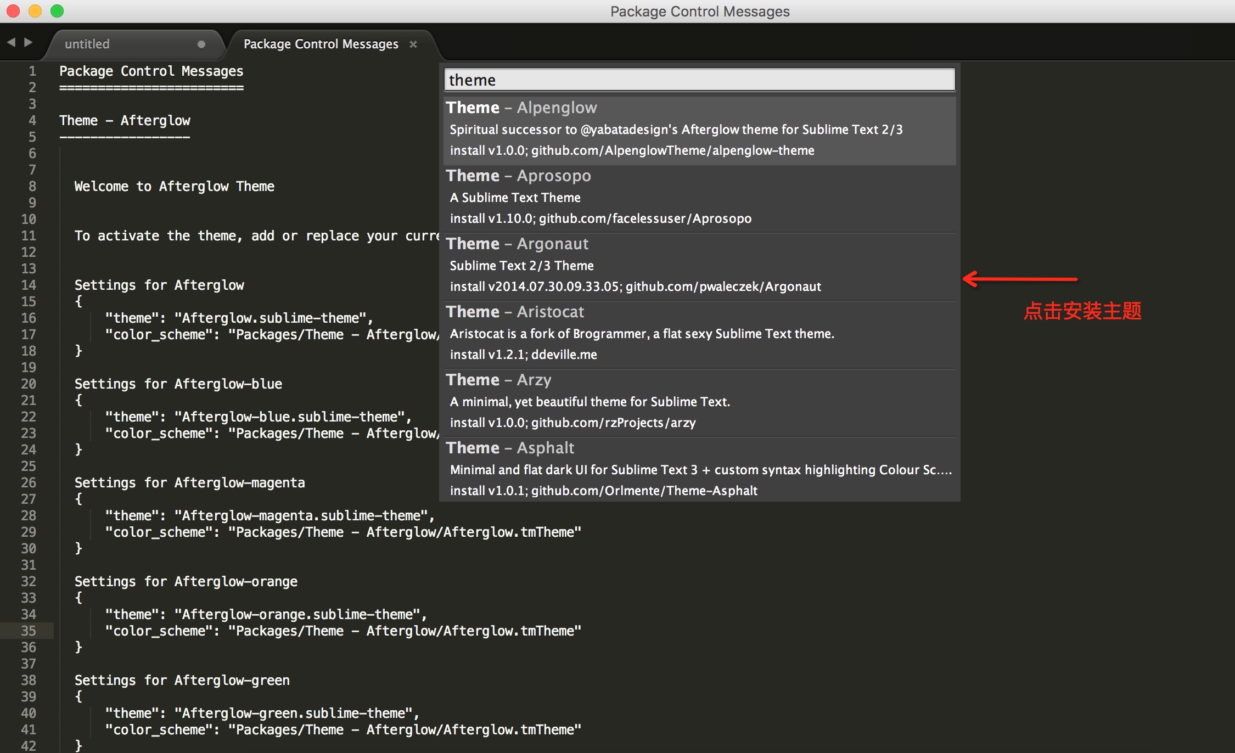Switch to the untitled tab
This screenshot has width=1235, height=753.
point(88,44)
